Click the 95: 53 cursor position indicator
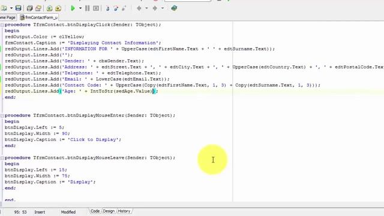This screenshot has height=216, width=384. click(20, 212)
